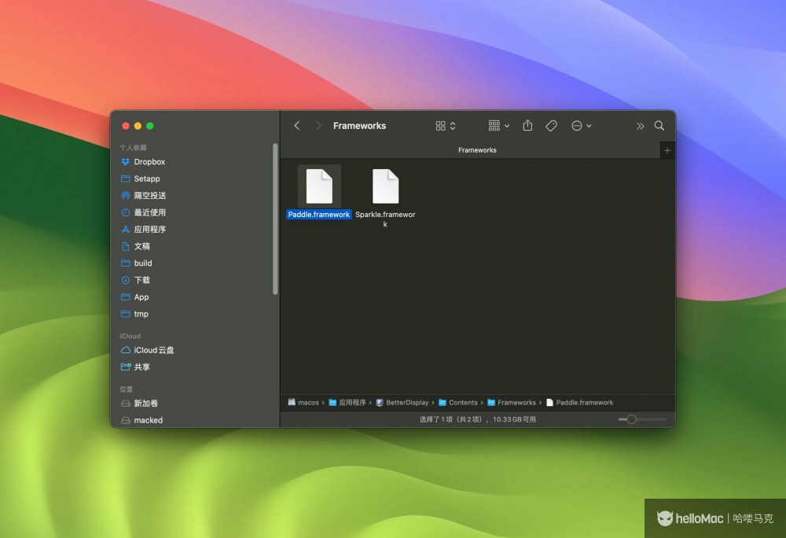Select the Sparkle.framework file
The image size is (786, 538).
pos(385,187)
